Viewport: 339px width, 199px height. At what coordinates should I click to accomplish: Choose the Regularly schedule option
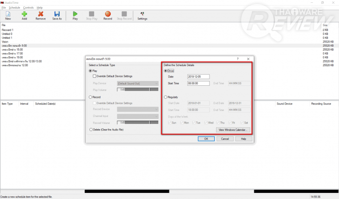166,97
